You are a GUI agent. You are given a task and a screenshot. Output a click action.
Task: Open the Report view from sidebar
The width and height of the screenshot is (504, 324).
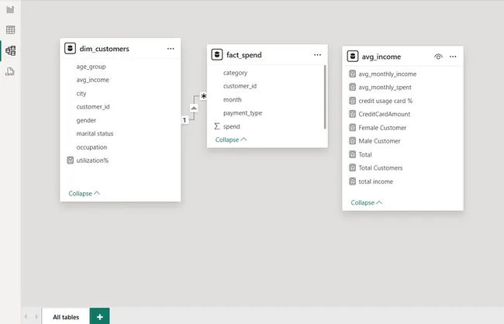tap(10, 9)
